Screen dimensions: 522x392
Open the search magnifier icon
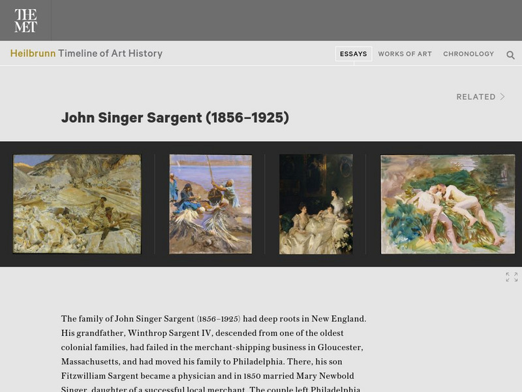click(510, 55)
